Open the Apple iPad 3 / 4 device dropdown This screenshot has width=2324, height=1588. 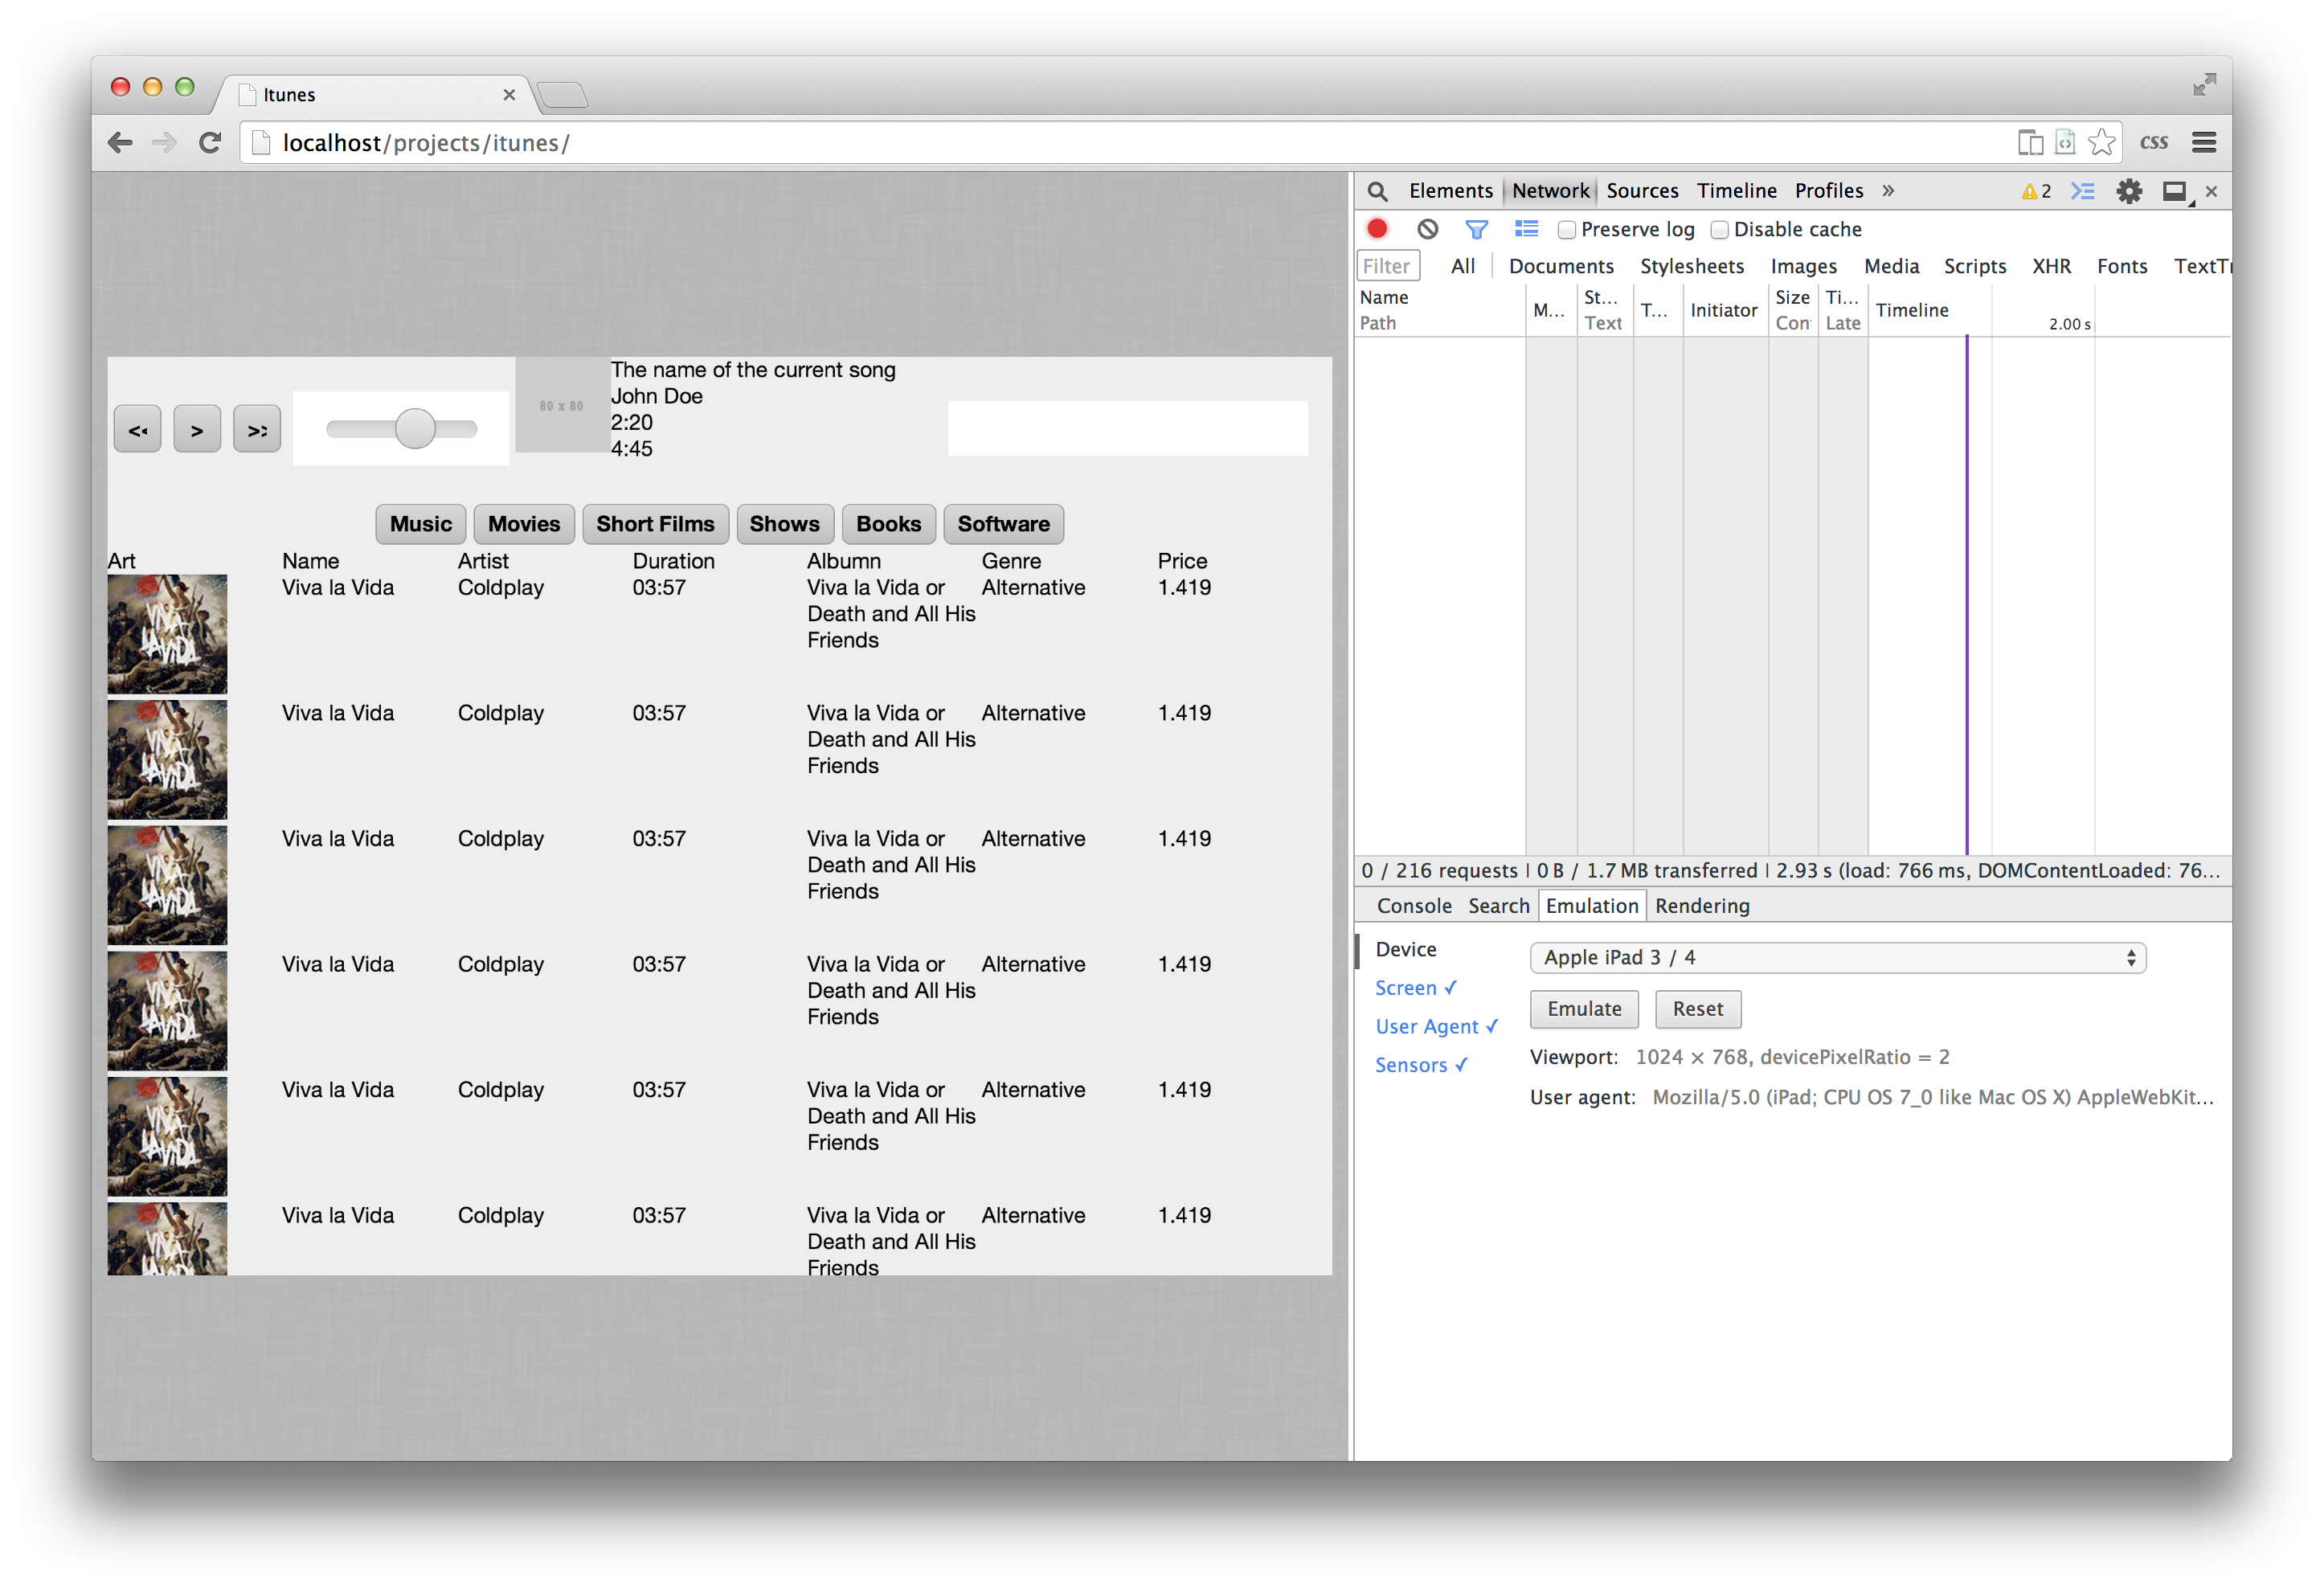pyautogui.click(x=1837, y=958)
